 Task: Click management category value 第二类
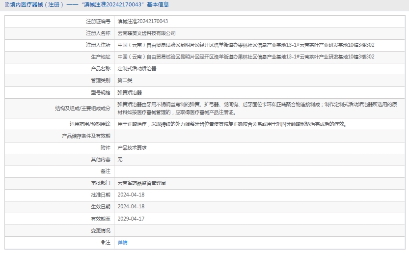pyautogui.click(x=125, y=81)
